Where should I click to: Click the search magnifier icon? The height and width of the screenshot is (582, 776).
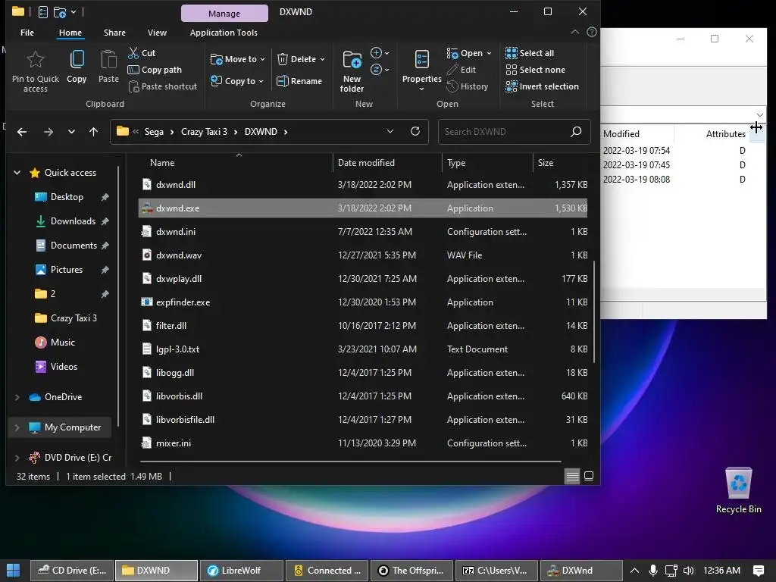coord(576,132)
